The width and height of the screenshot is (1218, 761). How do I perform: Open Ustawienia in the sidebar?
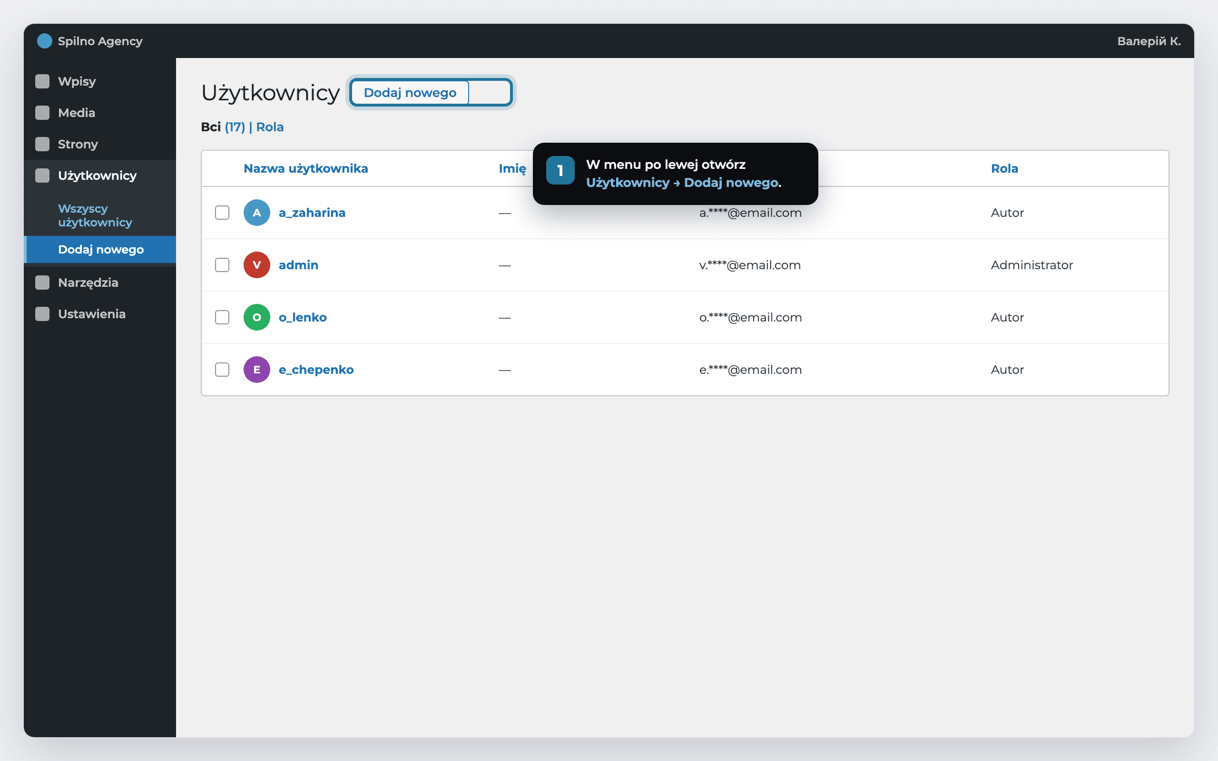point(99,314)
